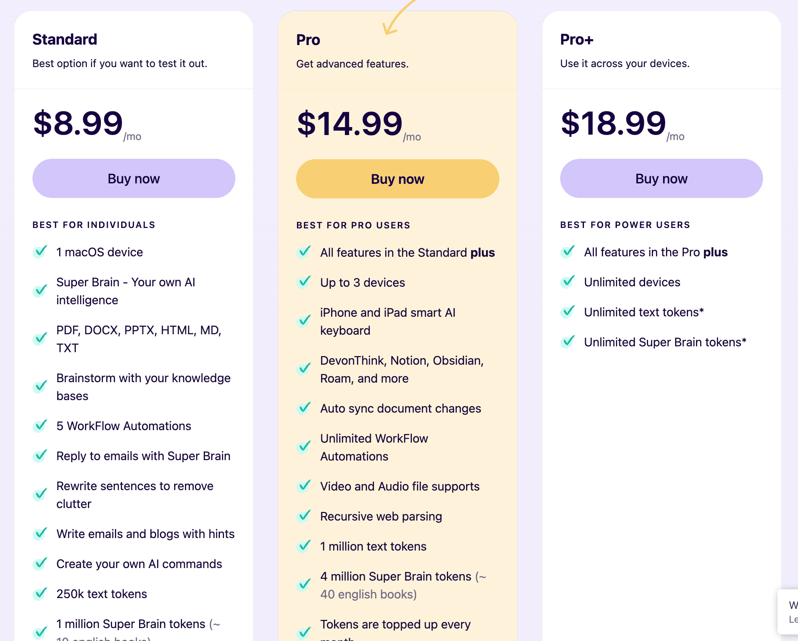This screenshot has width=798, height=641.
Task: Click the feature '250k text tokens'
Action: click(x=101, y=594)
